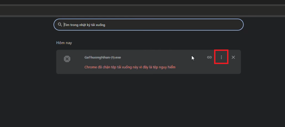
Task: Expand more actions via the vertical dots icon
Action: pos(221,57)
